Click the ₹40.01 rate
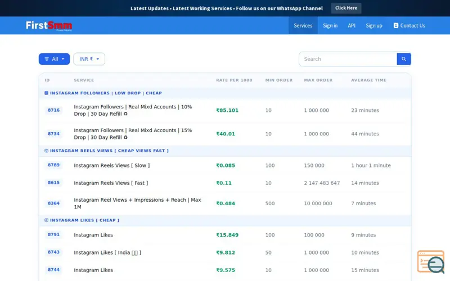This screenshot has width=450, height=281. [226, 134]
